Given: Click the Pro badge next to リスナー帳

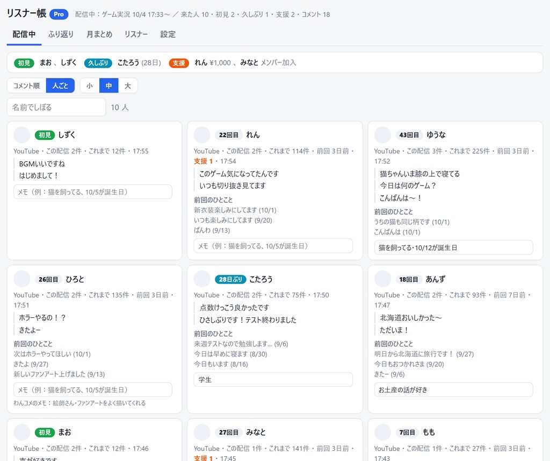Looking at the screenshot, I should (x=59, y=14).
